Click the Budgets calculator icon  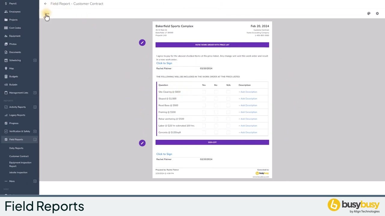click(x=6, y=76)
